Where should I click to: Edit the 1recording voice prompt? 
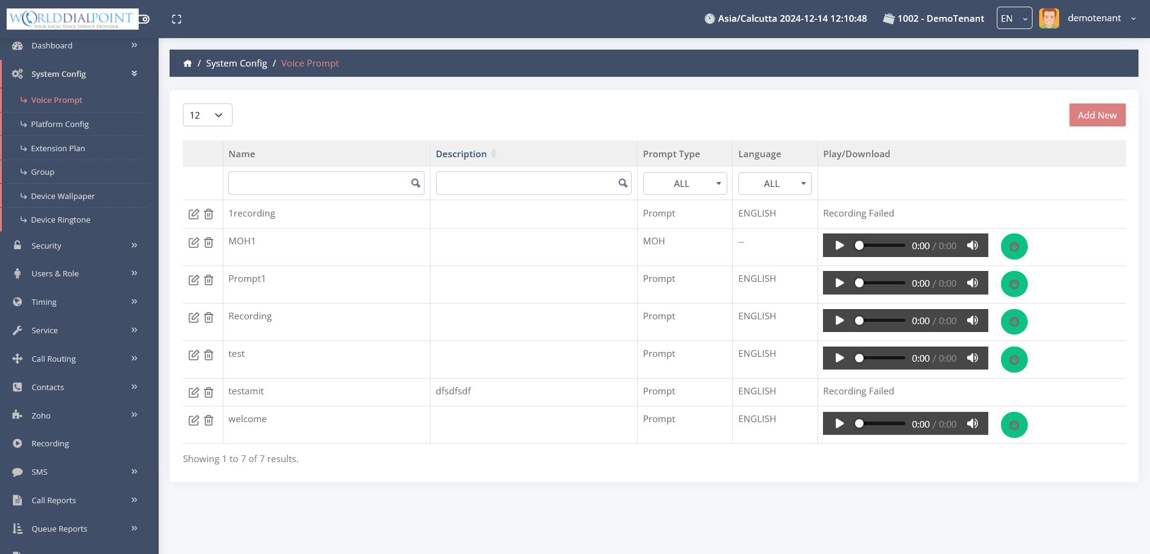(193, 214)
